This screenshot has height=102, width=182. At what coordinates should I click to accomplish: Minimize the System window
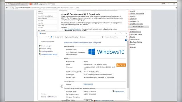115,33
